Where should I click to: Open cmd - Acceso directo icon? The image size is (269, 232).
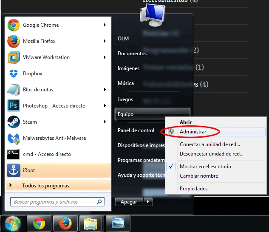(x=13, y=154)
